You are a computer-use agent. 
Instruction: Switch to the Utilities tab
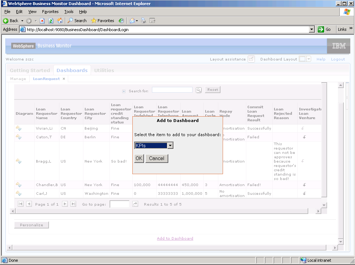coord(104,70)
